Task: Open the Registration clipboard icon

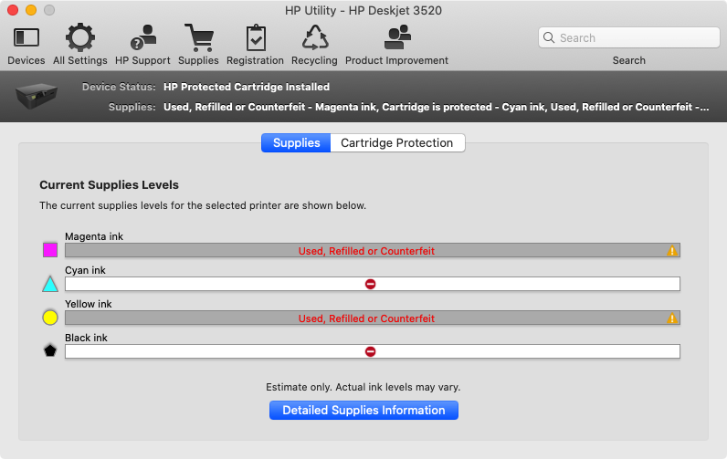Action: [256, 37]
